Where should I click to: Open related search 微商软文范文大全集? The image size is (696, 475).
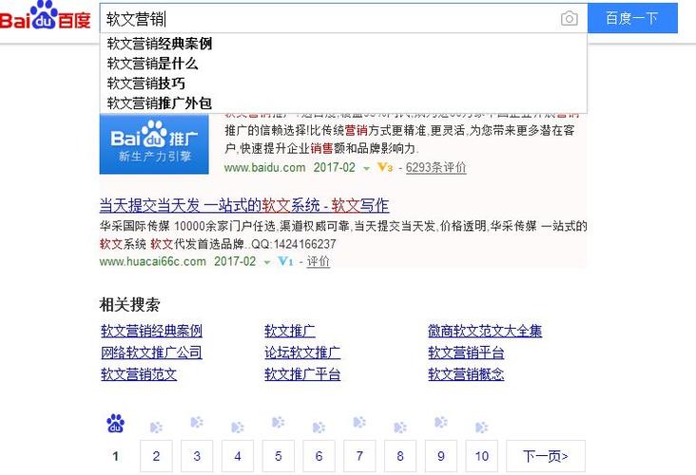point(485,331)
